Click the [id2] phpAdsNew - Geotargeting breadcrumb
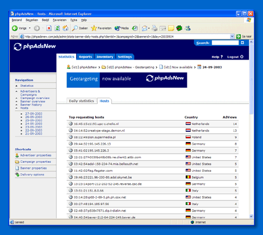The image size is (263, 235). pos(130,67)
